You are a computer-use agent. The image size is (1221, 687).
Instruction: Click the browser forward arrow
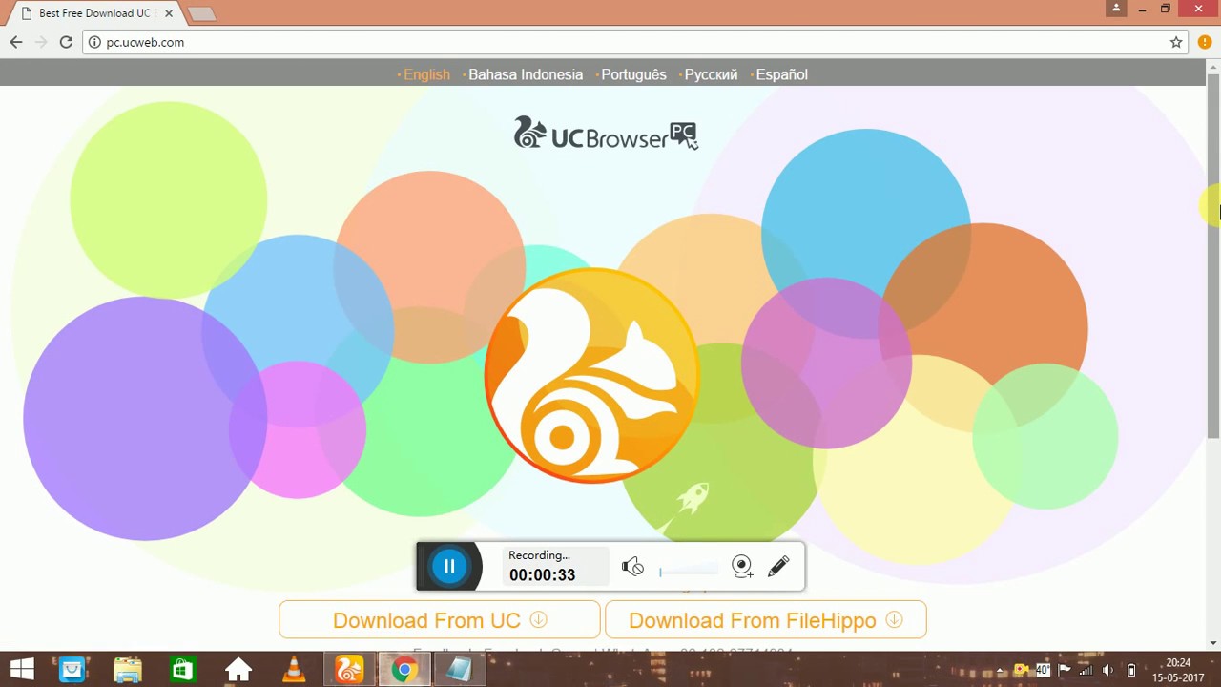click(x=41, y=42)
